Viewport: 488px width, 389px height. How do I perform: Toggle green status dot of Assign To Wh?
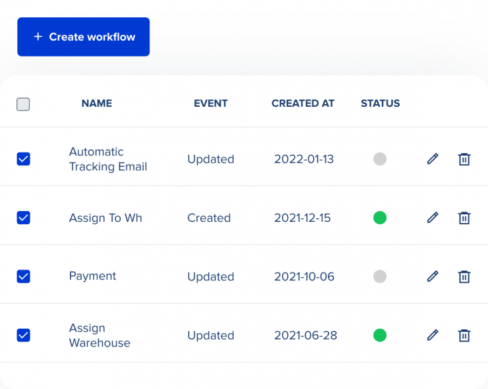click(380, 218)
